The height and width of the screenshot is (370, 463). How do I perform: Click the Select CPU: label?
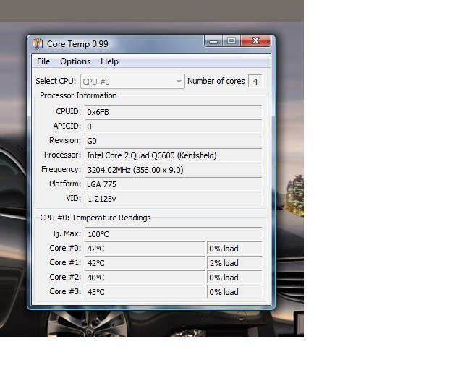(56, 81)
